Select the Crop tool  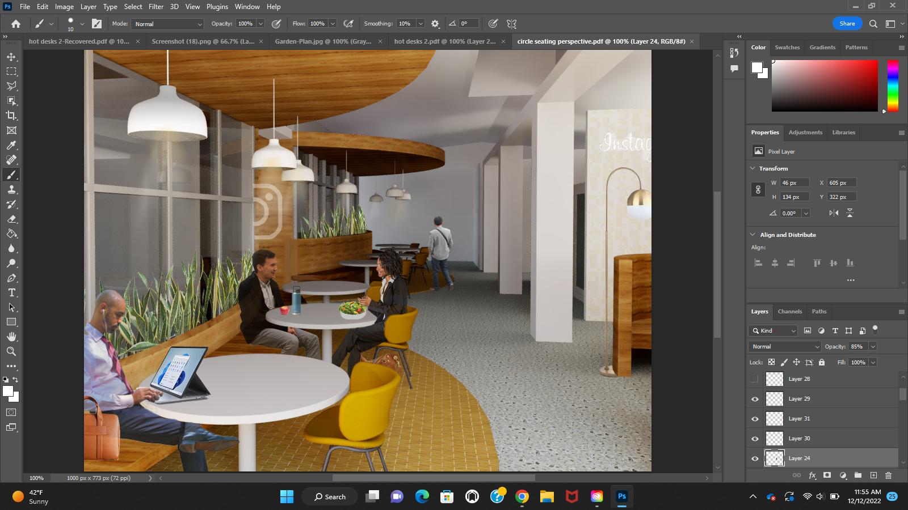click(11, 116)
